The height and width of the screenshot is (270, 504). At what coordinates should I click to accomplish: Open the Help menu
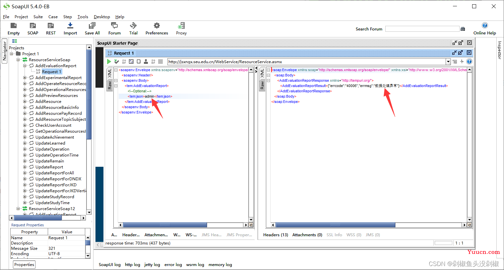(x=120, y=17)
